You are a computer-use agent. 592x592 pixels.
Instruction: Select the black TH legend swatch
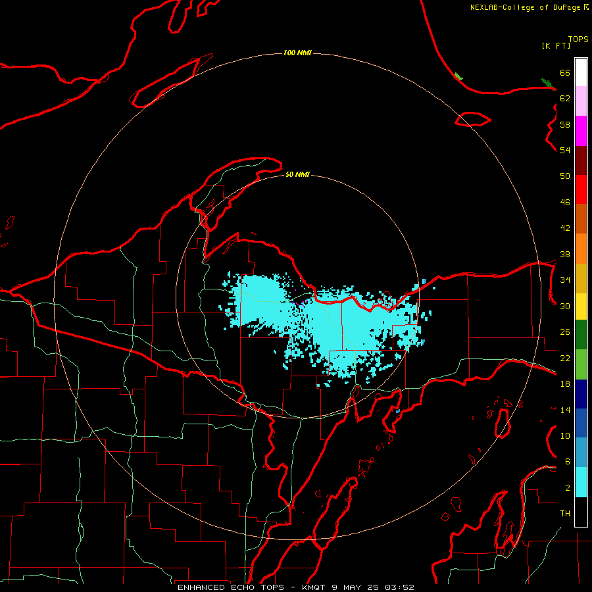pyautogui.click(x=581, y=512)
